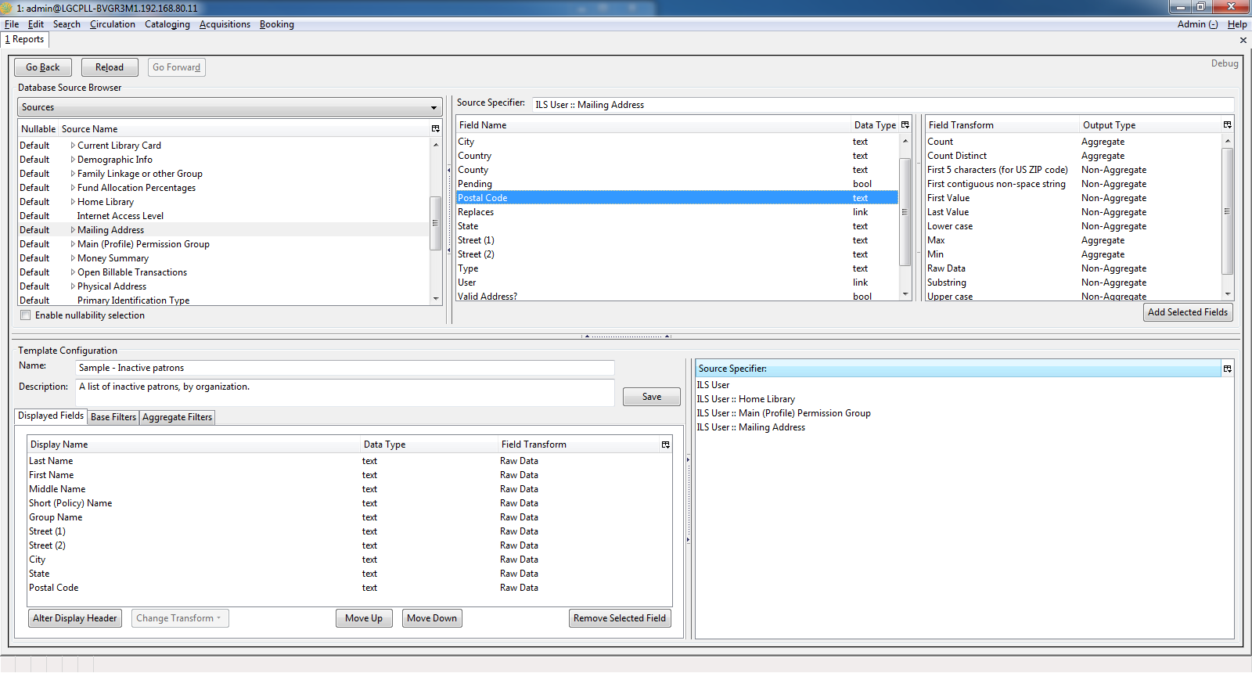
Task: Open column picker beside Output Type header
Action: click(1227, 125)
